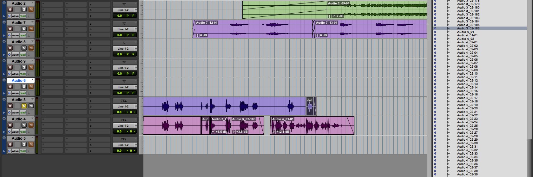
Task: Select the Audio 7_12-01 clip in the timeline
Action: coord(253,29)
